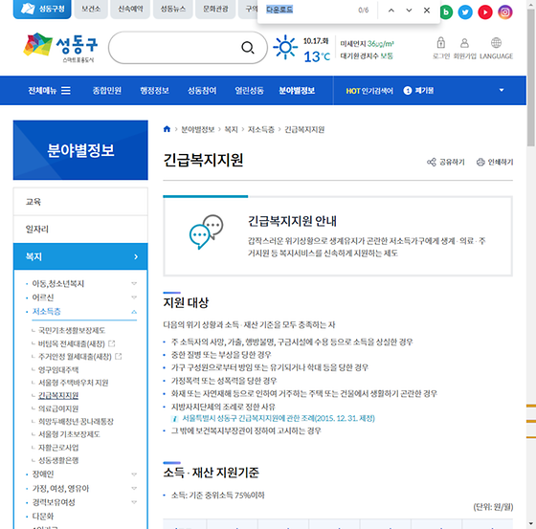Open 국민기초생활보장제도 sidebar link
Screen dimensions: 536x529
tap(72, 330)
